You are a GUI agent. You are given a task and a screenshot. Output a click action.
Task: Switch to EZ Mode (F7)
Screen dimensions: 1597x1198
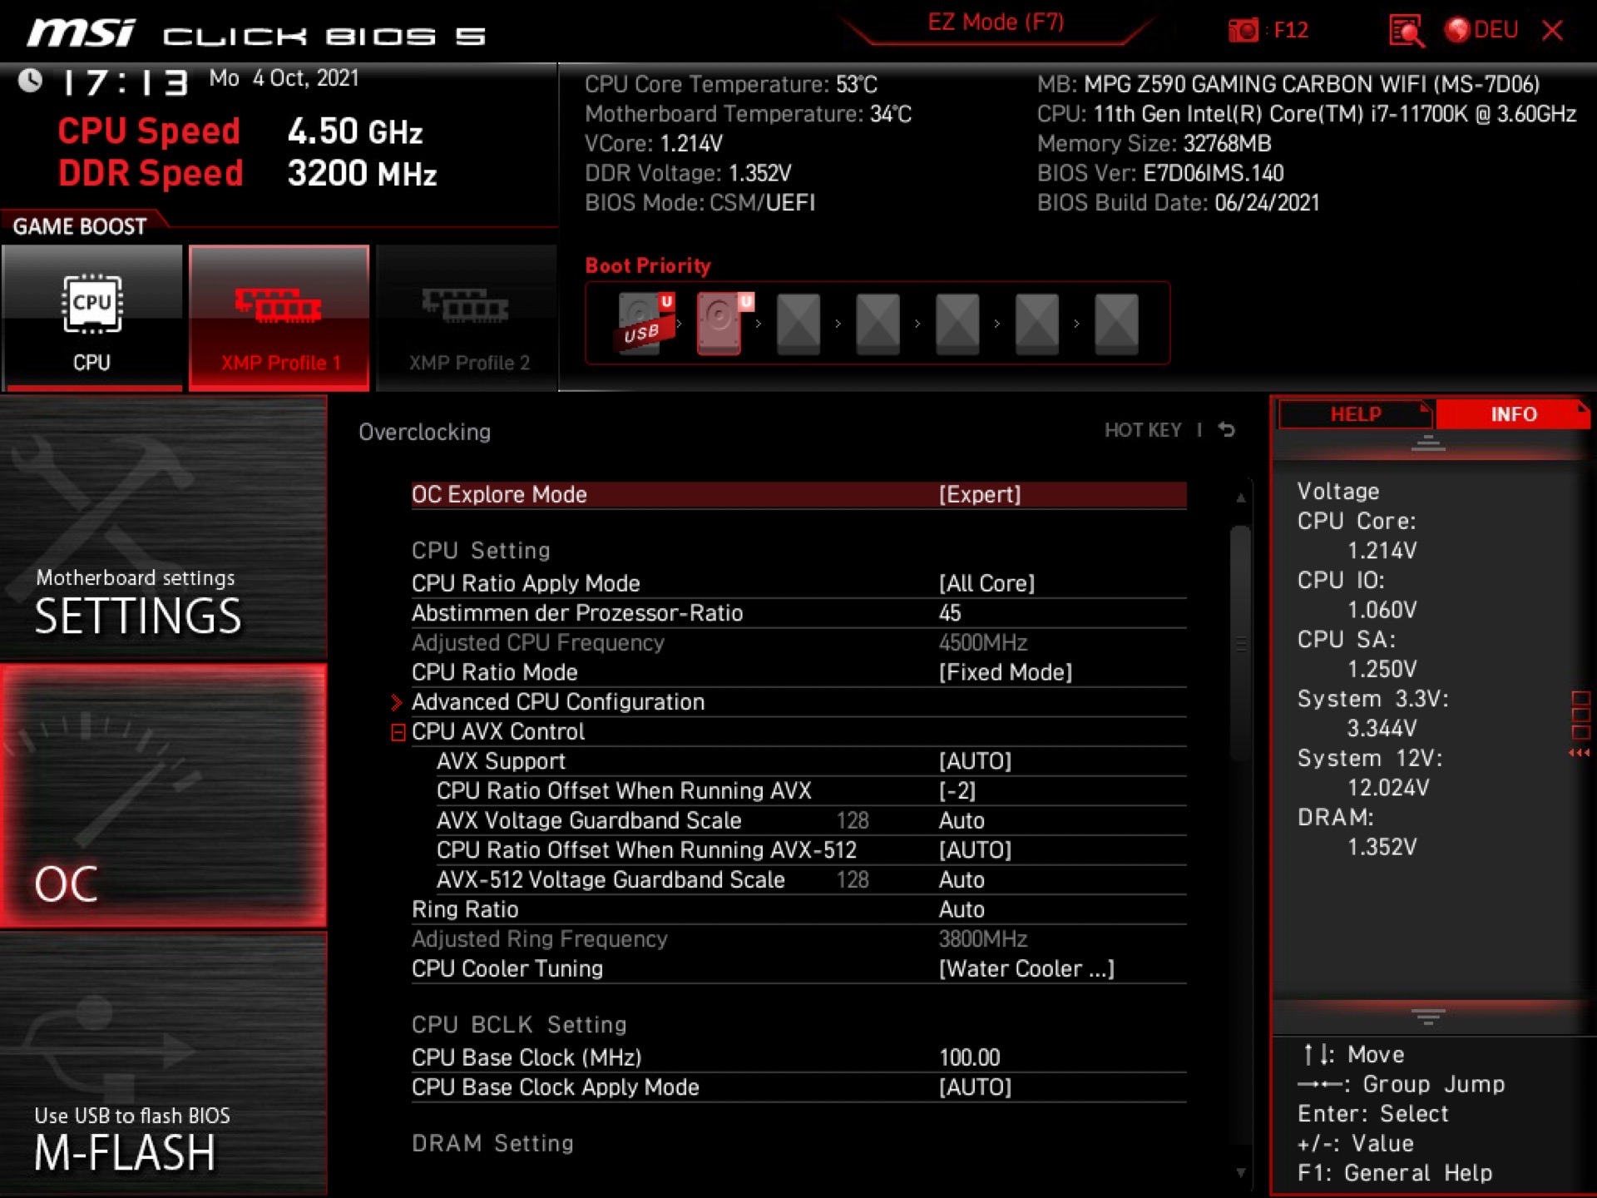pyautogui.click(x=996, y=22)
